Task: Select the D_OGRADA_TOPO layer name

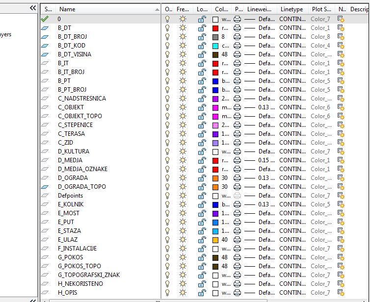Action: point(81,187)
